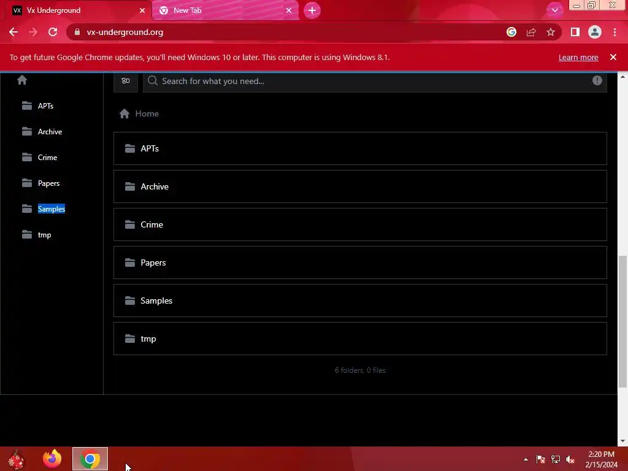Open Firefox from the taskbar
628x471 pixels.
coord(52,459)
